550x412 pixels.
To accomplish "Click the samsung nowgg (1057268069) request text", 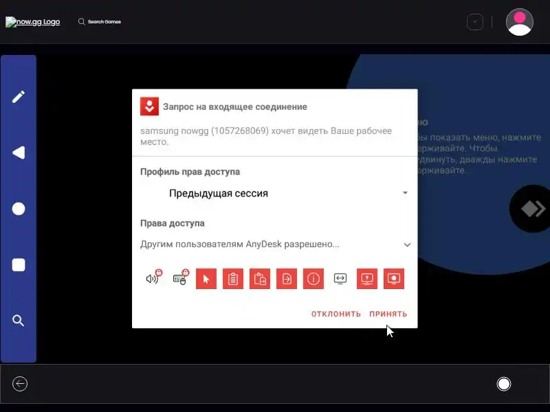I will point(266,136).
